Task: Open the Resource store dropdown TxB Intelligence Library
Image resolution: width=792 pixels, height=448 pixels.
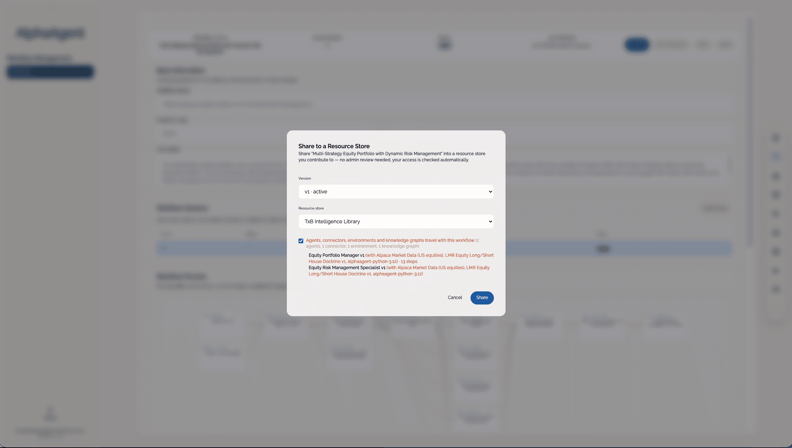Action: [x=396, y=221]
